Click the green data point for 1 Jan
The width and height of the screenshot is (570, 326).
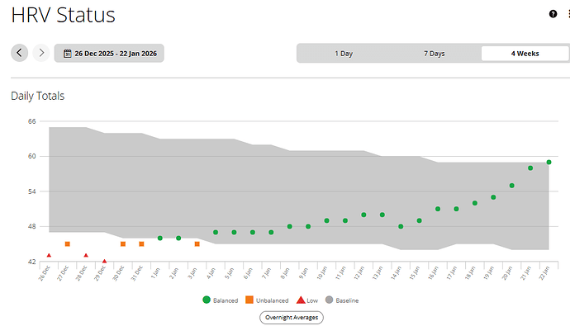(x=160, y=239)
